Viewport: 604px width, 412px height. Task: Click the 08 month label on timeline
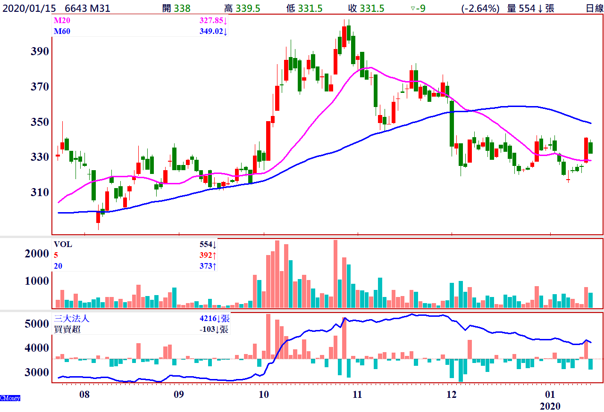pyautogui.click(x=85, y=394)
